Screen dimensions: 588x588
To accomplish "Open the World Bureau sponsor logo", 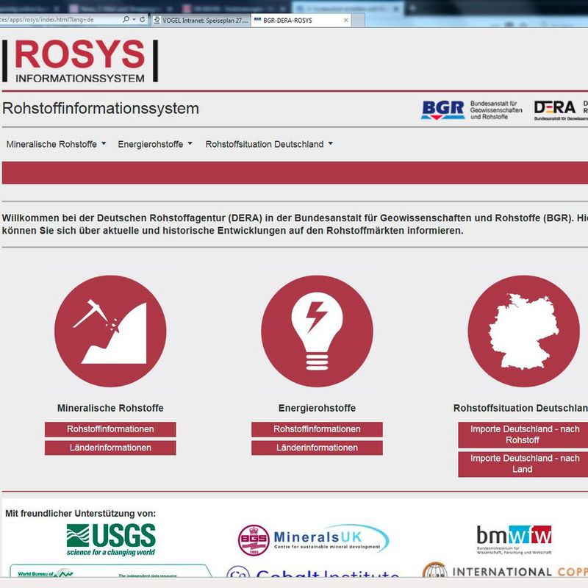I will coord(111,571).
